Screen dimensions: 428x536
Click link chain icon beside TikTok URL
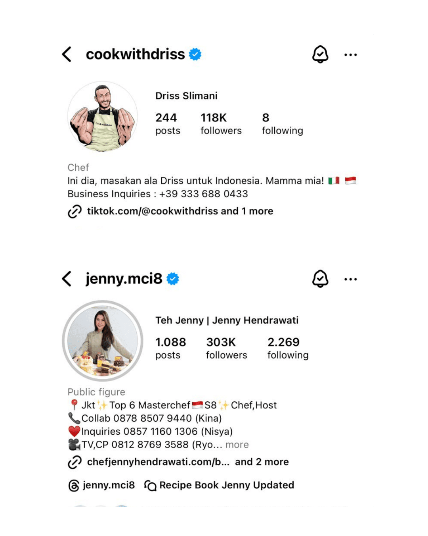(x=75, y=211)
